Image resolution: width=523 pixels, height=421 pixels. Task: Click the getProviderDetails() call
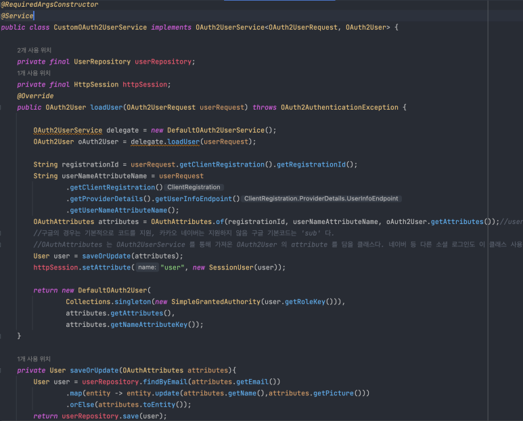coord(110,199)
